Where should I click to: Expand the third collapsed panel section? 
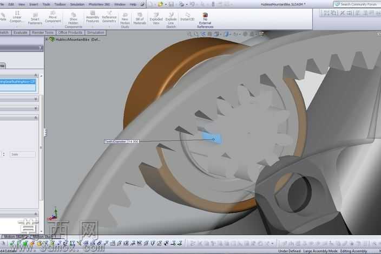pos(36,108)
